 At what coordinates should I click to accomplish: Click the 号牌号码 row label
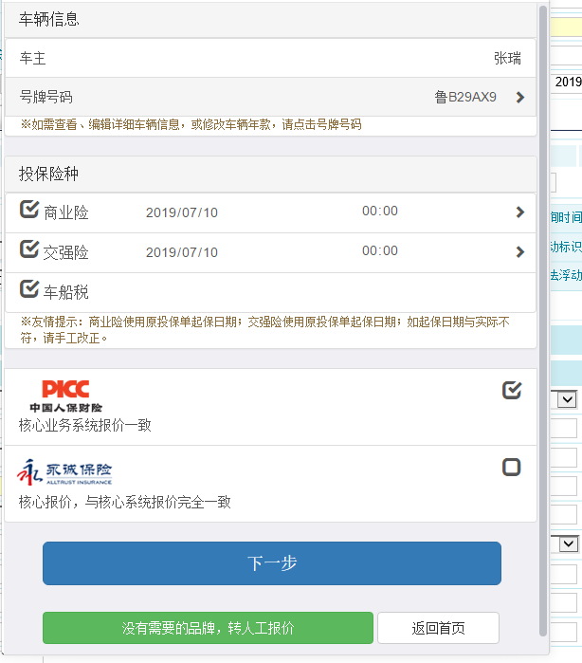46,97
